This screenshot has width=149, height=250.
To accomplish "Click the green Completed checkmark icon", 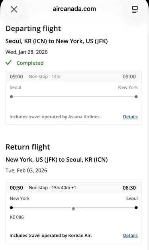I will point(8,63).
